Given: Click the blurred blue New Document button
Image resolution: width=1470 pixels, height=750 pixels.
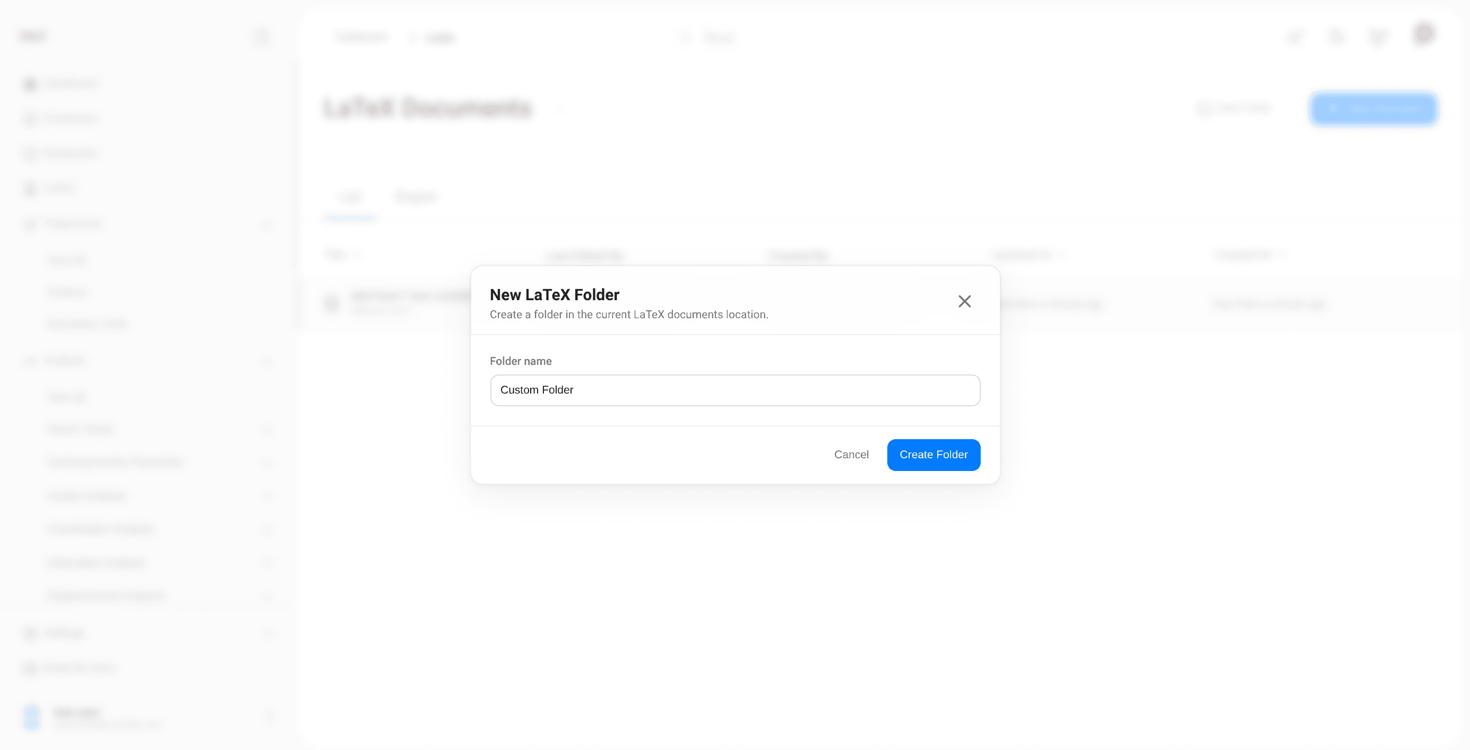Looking at the screenshot, I should point(1373,108).
